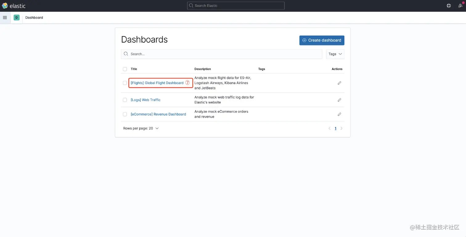
Task: Open the help menu icon
Action: pos(449,6)
